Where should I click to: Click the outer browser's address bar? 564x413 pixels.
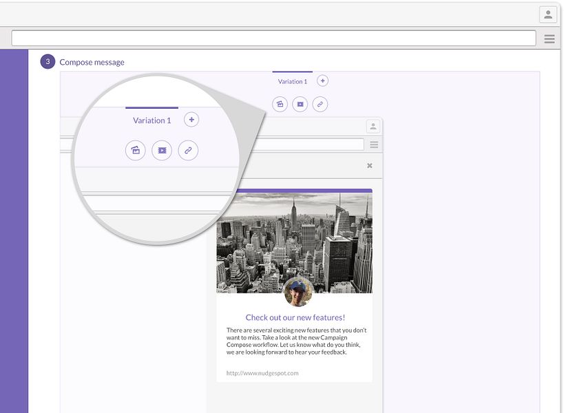click(273, 38)
